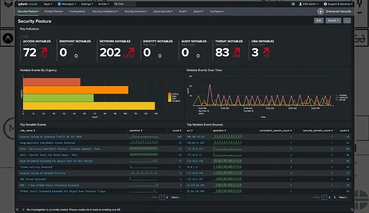Click the Edit dashboard button
The image size is (369, 213).
coord(319,21)
